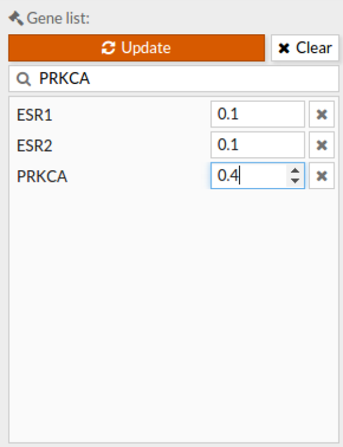This screenshot has width=343, height=447.
Task: Click the magnifier search icon
Action: click(23, 79)
